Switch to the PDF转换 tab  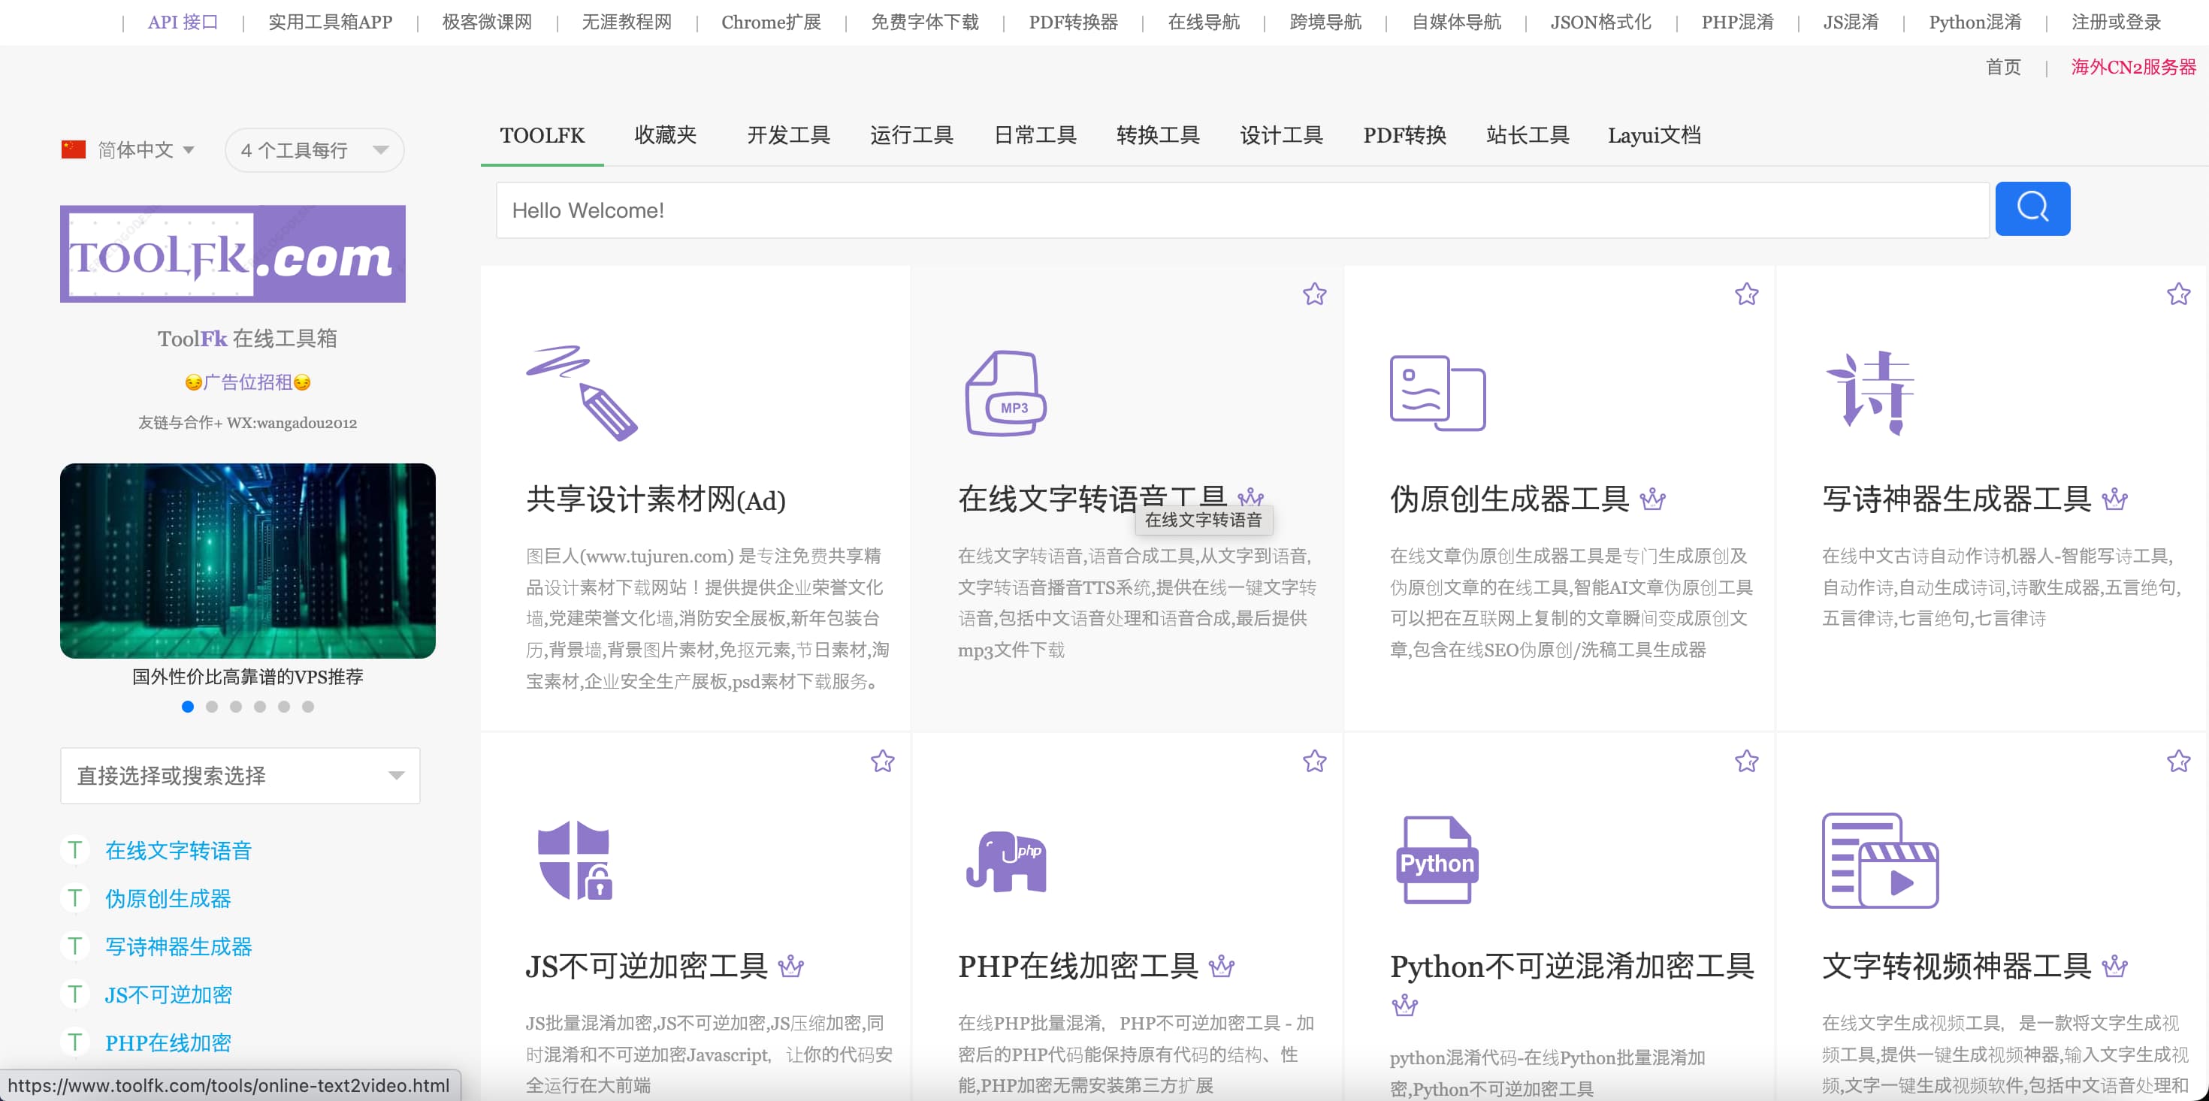(1404, 135)
